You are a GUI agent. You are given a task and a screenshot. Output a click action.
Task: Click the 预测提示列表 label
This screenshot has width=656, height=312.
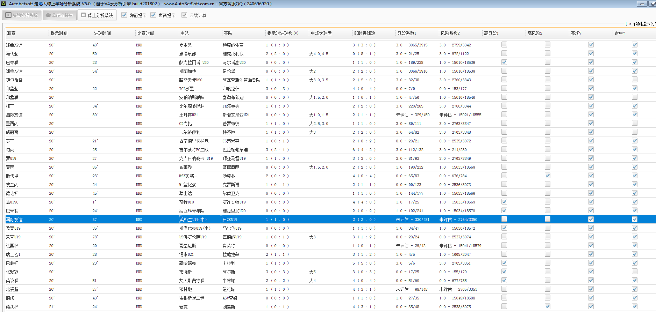pyautogui.click(x=644, y=24)
